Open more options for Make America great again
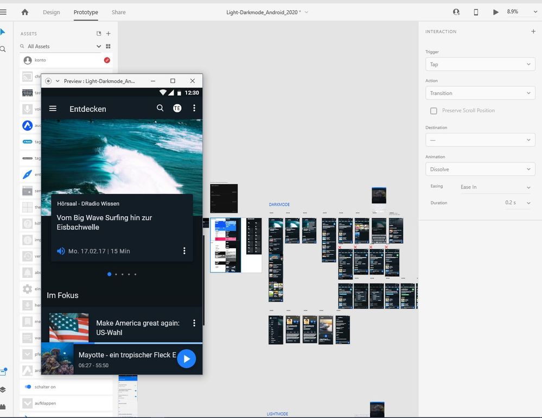This screenshot has height=418, width=542. click(194, 323)
